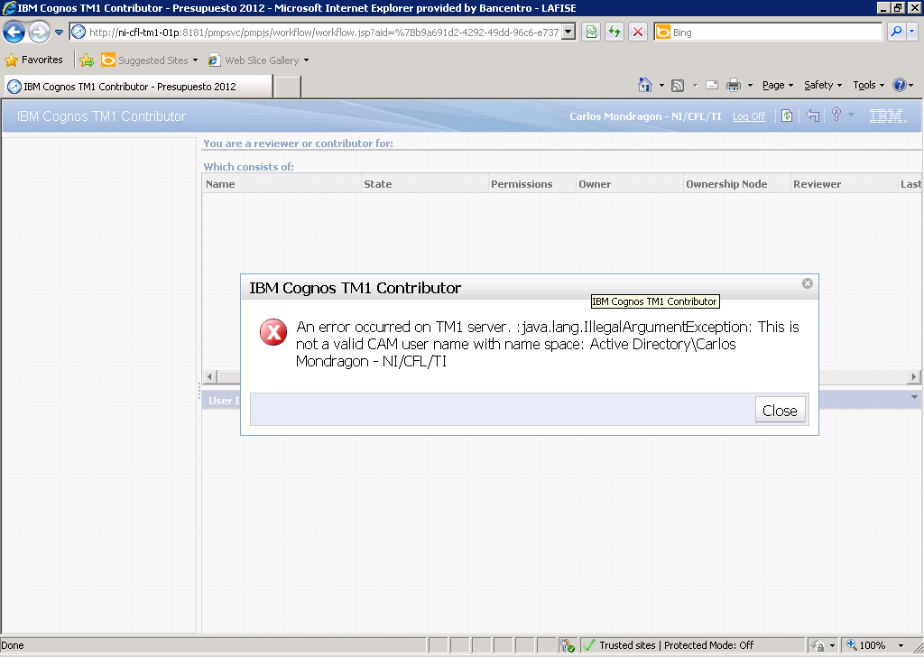Click the IE Forward navigation button

tap(39, 32)
